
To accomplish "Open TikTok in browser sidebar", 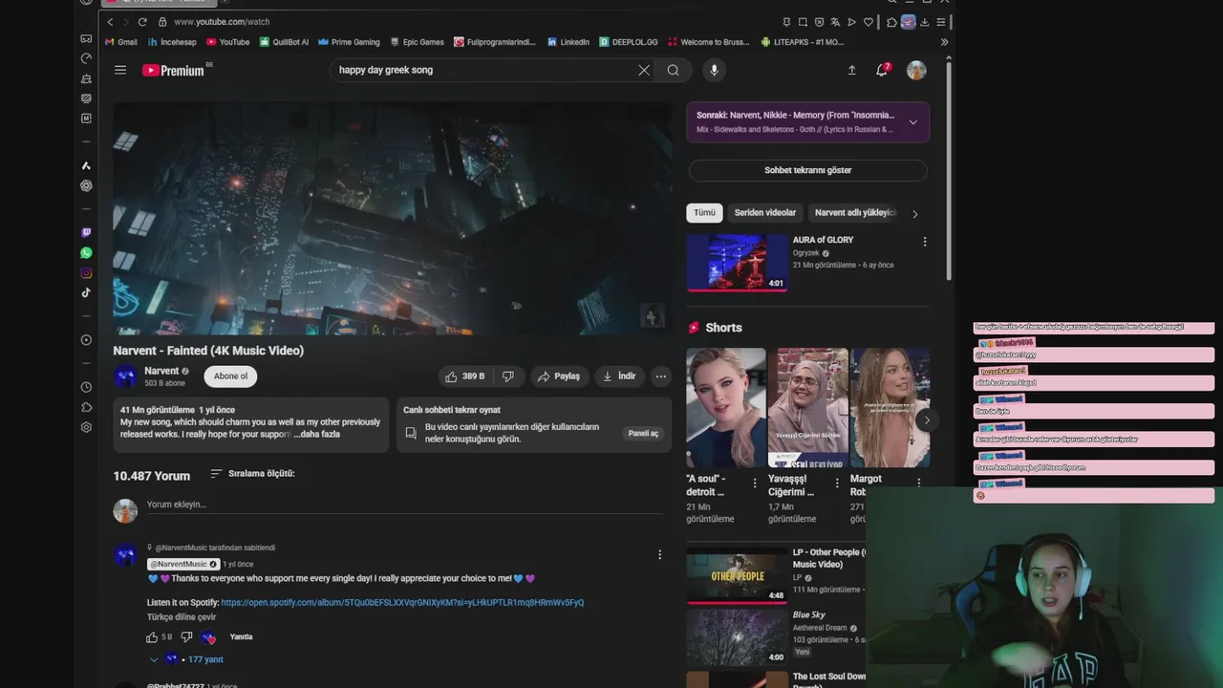I will (x=86, y=293).
